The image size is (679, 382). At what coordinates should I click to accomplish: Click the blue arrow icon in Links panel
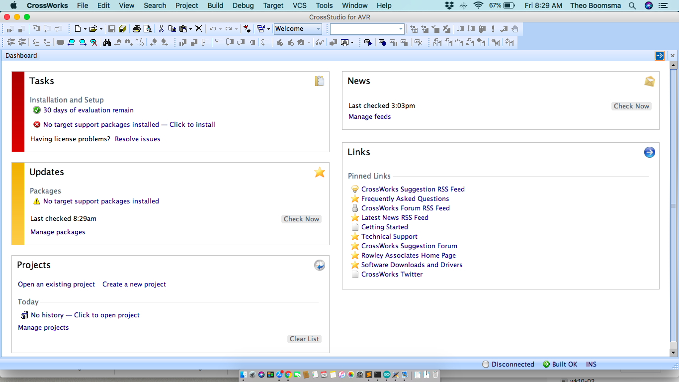coord(650,152)
